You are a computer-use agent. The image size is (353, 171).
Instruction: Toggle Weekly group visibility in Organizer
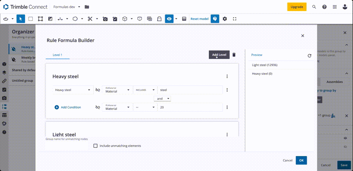tap(14, 59)
